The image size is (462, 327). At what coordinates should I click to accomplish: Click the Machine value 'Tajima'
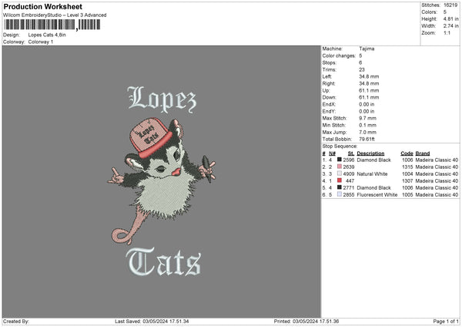coord(367,49)
